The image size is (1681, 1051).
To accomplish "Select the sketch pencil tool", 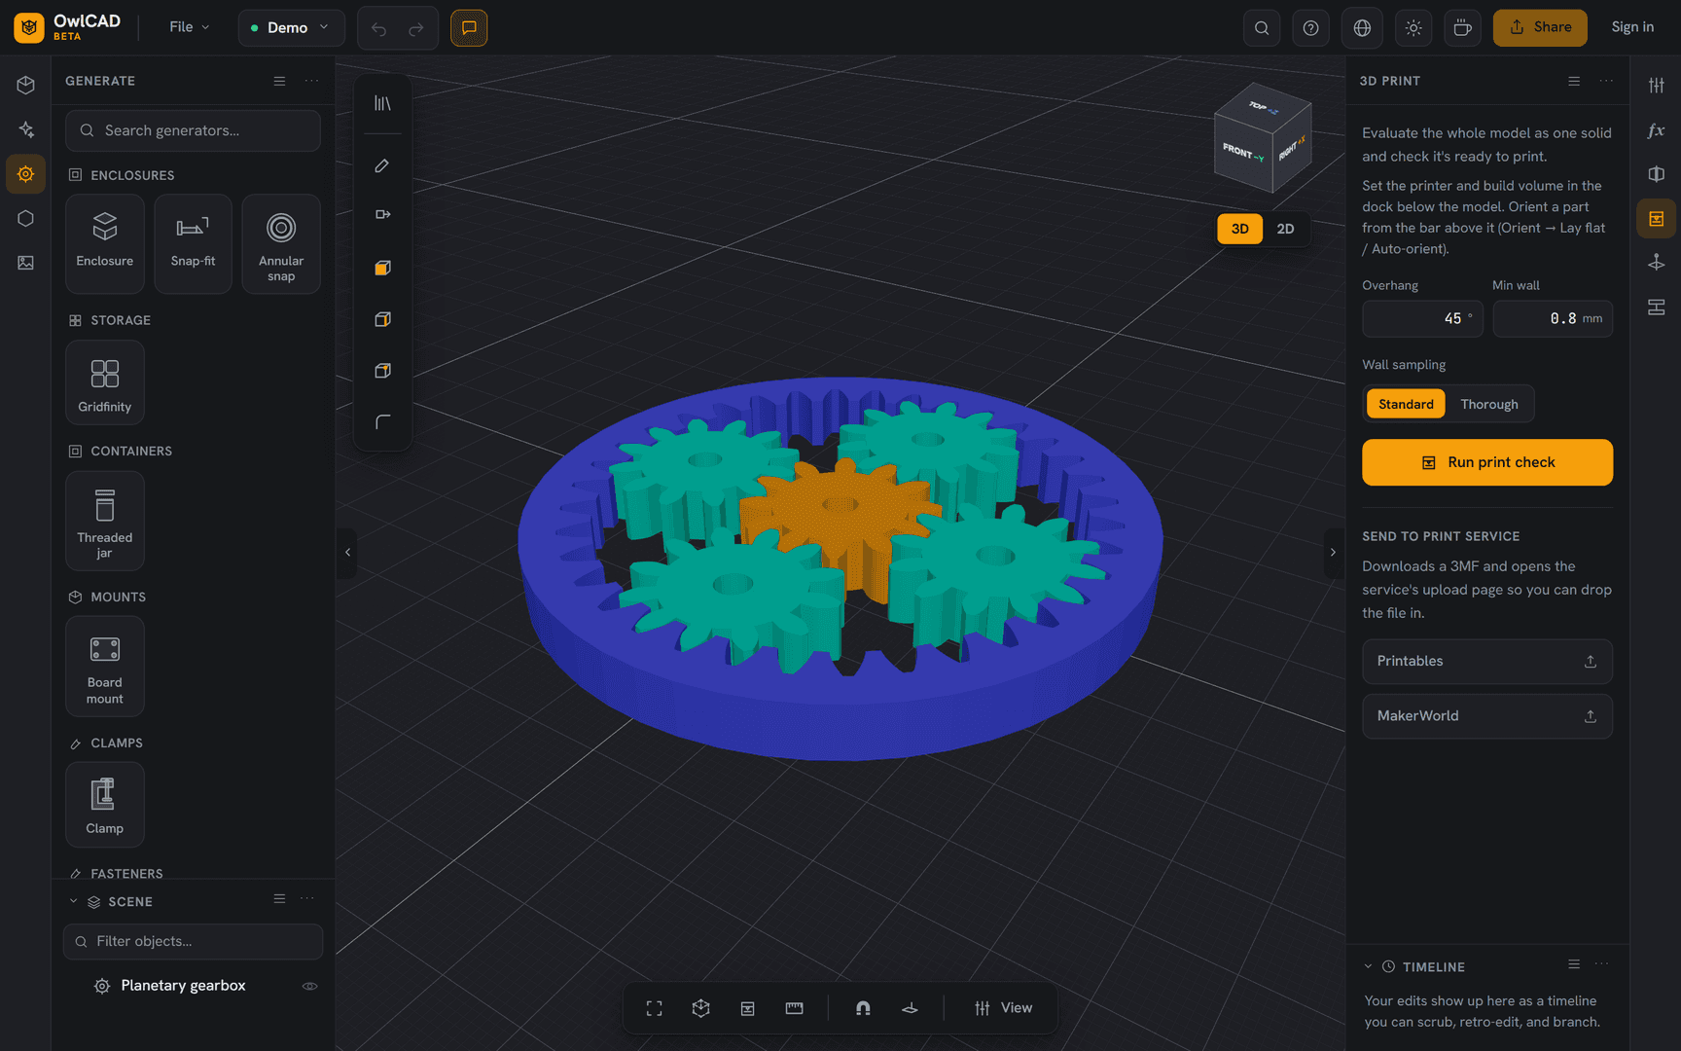I will point(382,165).
